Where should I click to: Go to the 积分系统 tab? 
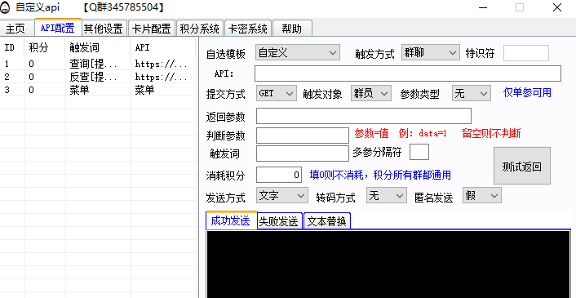199,29
